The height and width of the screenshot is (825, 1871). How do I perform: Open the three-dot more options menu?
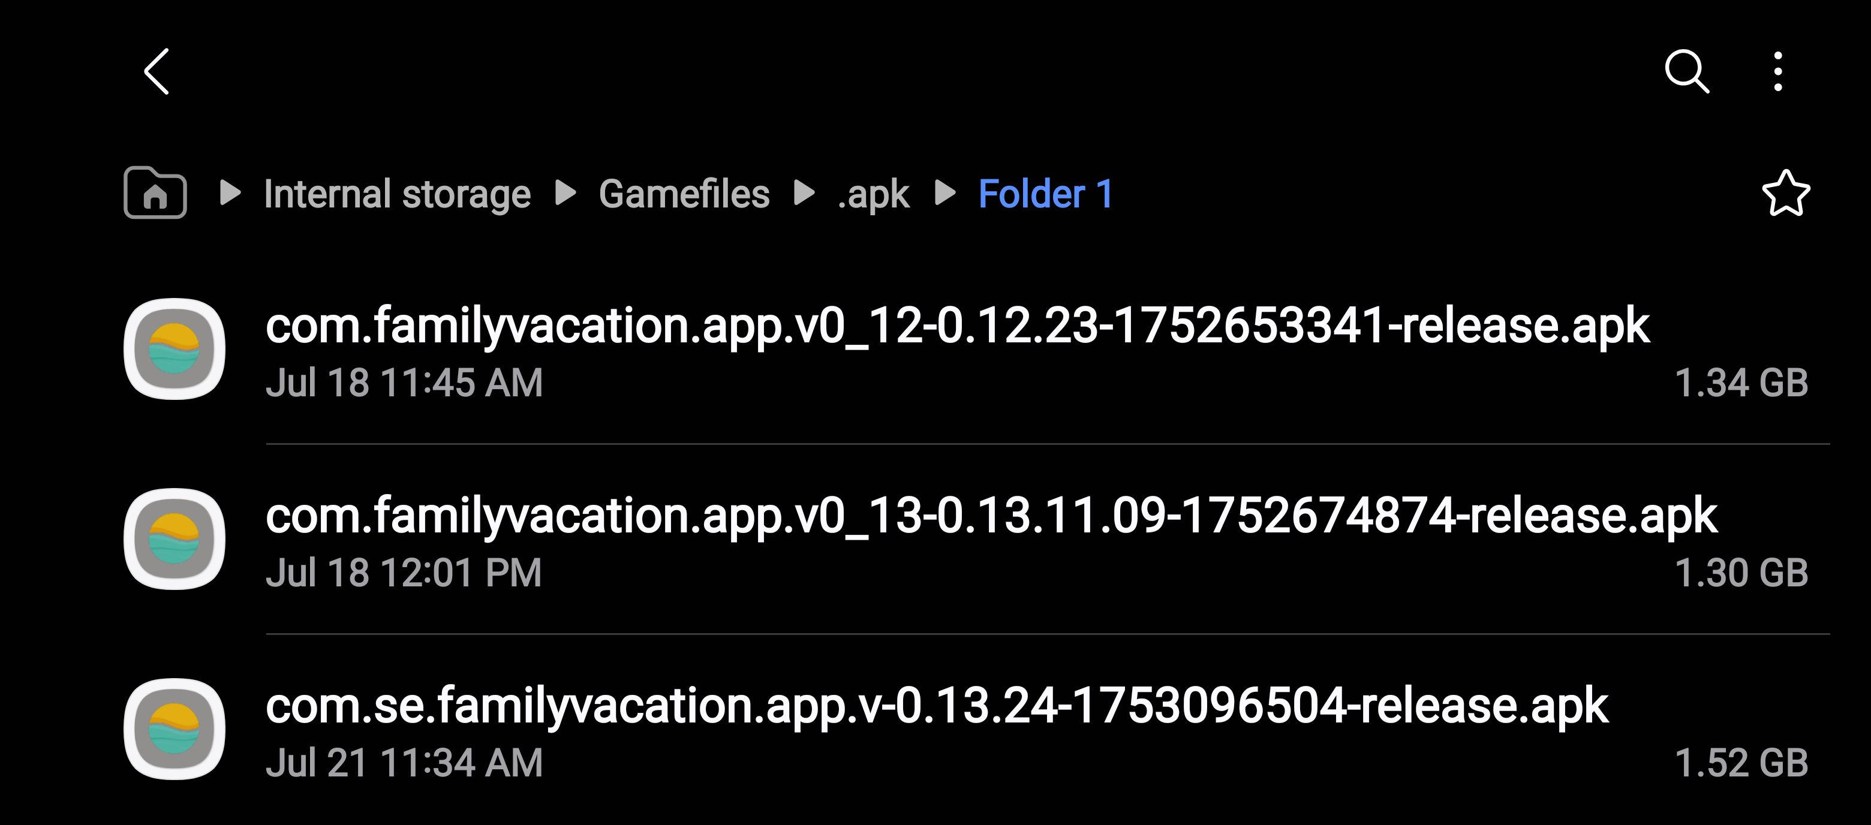[x=1777, y=72]
